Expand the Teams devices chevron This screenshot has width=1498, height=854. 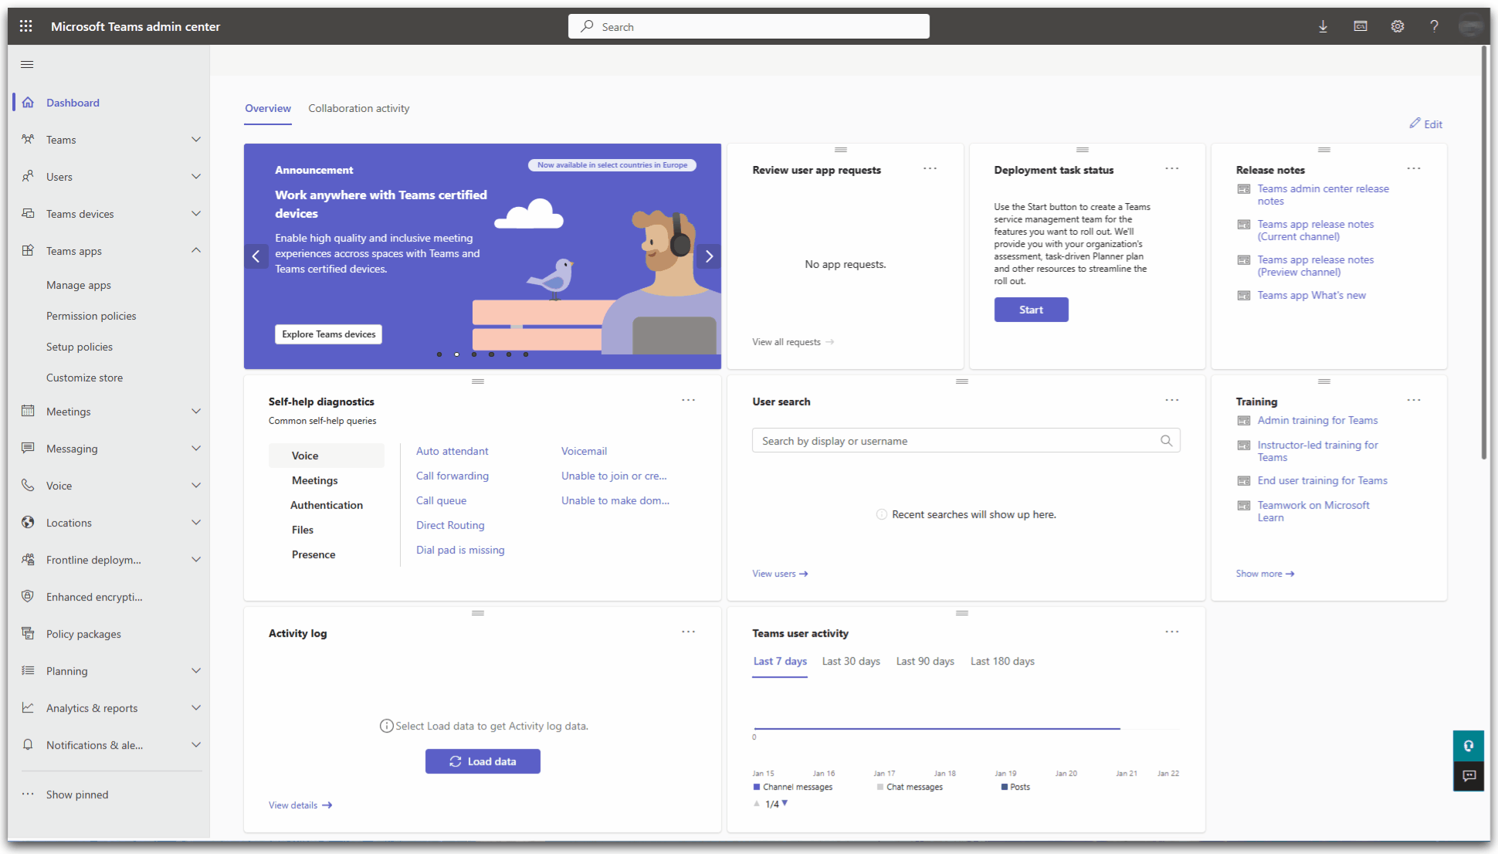pyautogui.click(x=196, y=214)
